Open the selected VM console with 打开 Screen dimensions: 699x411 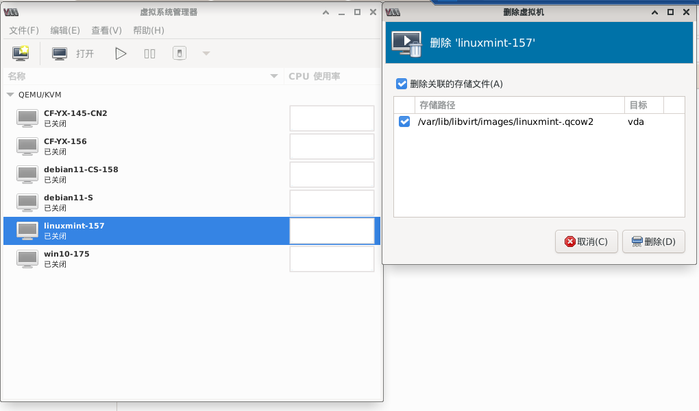coord(73,54)
